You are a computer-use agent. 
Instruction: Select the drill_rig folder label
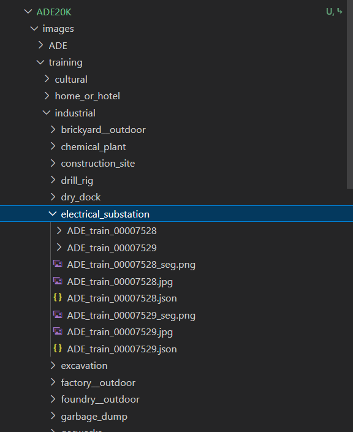pyautogui.click(x=77, y=181)
